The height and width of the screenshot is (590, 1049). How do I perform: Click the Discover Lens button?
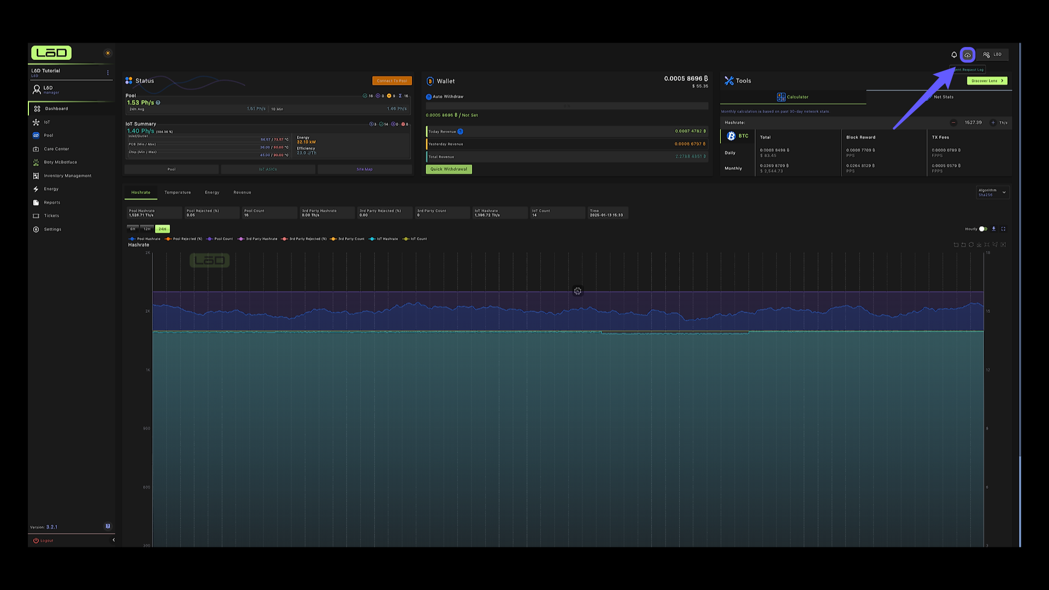click(x=987, y=81)
